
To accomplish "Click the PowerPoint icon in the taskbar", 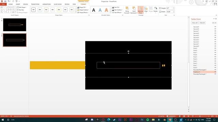I will click(170, 120).
